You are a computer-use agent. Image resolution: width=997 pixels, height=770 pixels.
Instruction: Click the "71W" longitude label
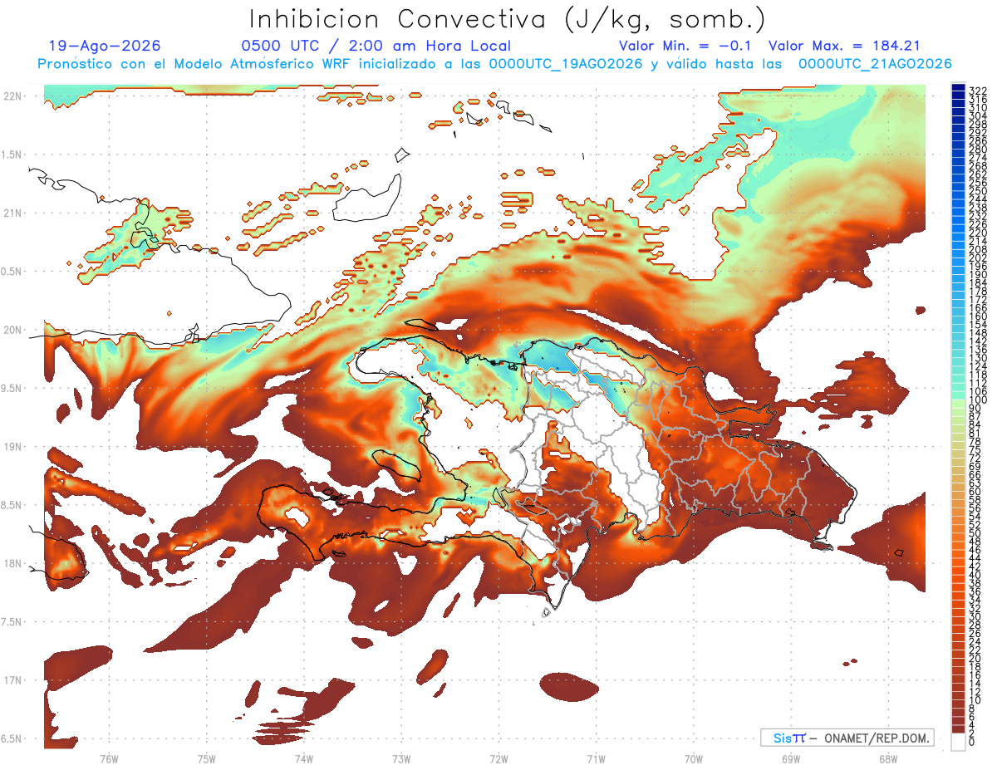tap(596, 758)
